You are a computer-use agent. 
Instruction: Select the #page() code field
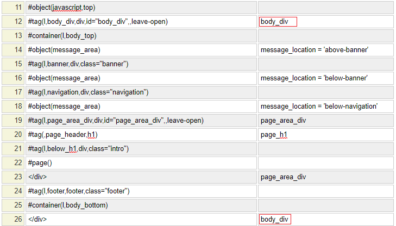tap(140, 163)
